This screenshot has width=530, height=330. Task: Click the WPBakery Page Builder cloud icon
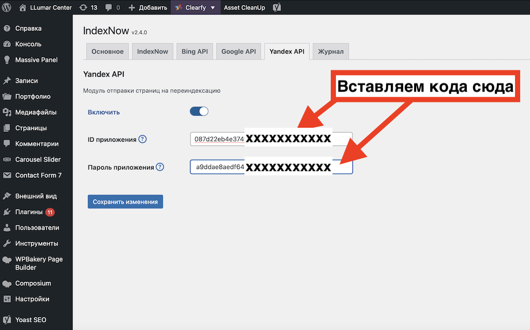(x=7, y=260)
